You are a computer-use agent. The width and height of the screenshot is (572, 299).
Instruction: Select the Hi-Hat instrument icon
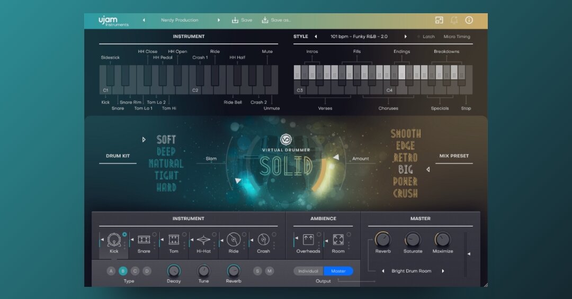(203, 240)
